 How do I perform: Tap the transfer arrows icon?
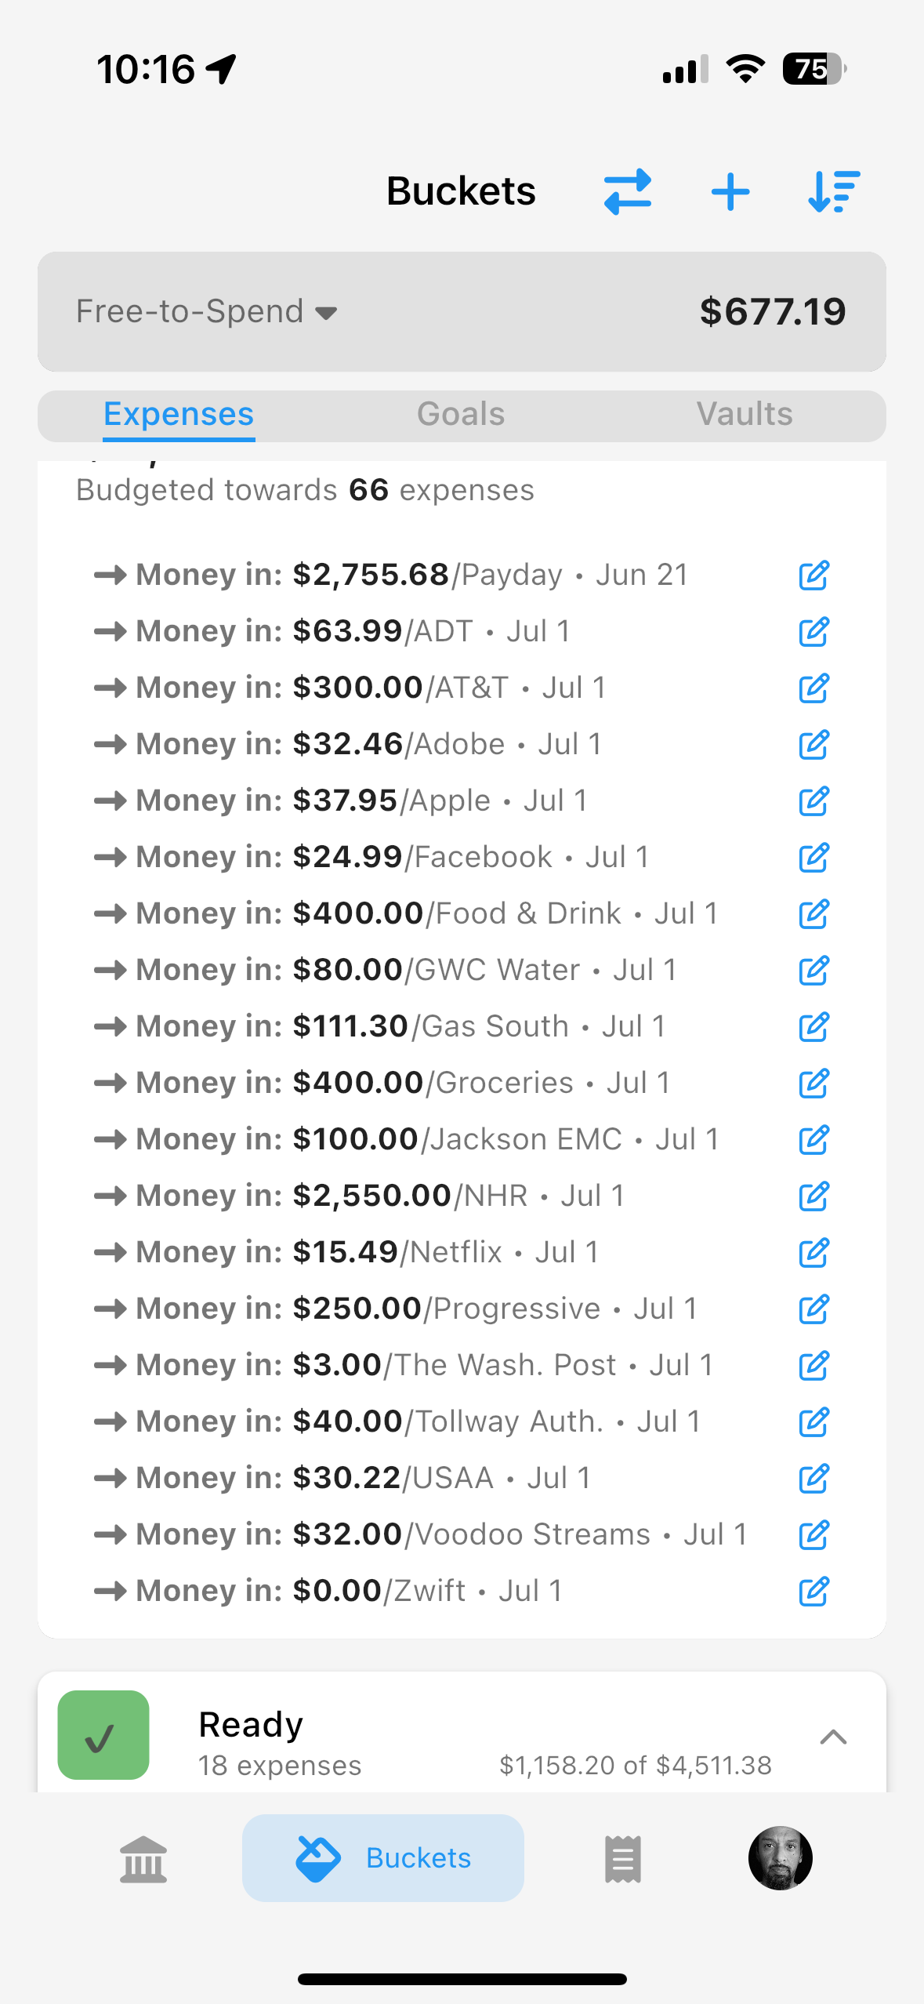coord(627,191)
